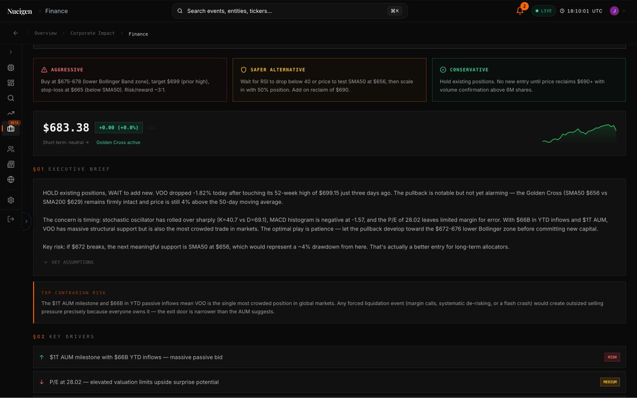Click the search magnifier icon in top bar

pyautogui.click(x=180, y=11)
